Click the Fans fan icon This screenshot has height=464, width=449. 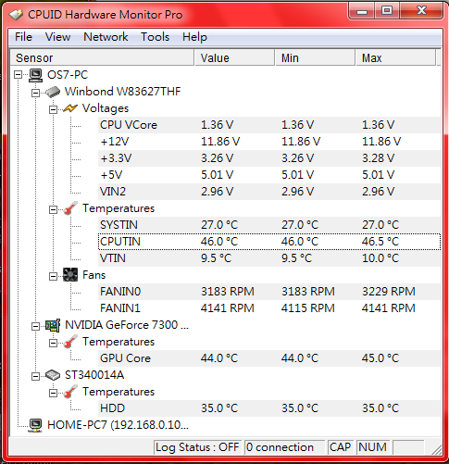coord(70,275)
